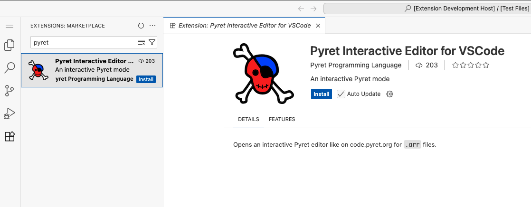Select the Pyret Interactive Editor list entry
The height and width of the screenshot is (207, 531).
pyautogui.click(x=92, y=70)
